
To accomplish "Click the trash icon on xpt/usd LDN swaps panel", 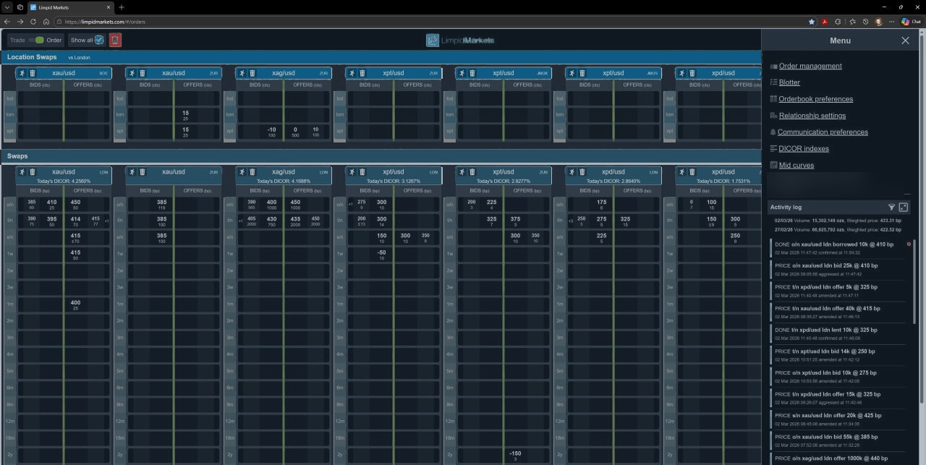I will pyautogui.click(x=362, y=172).
